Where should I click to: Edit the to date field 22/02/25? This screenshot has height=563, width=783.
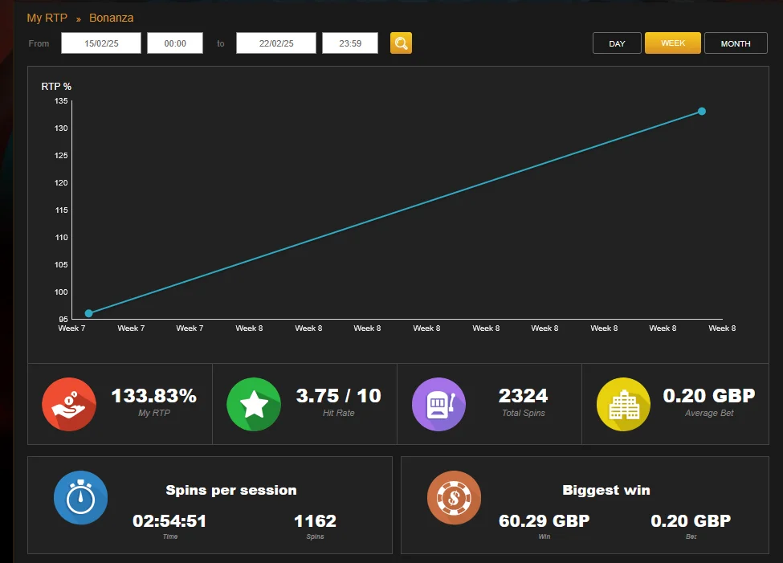click(x=276, y=43)
